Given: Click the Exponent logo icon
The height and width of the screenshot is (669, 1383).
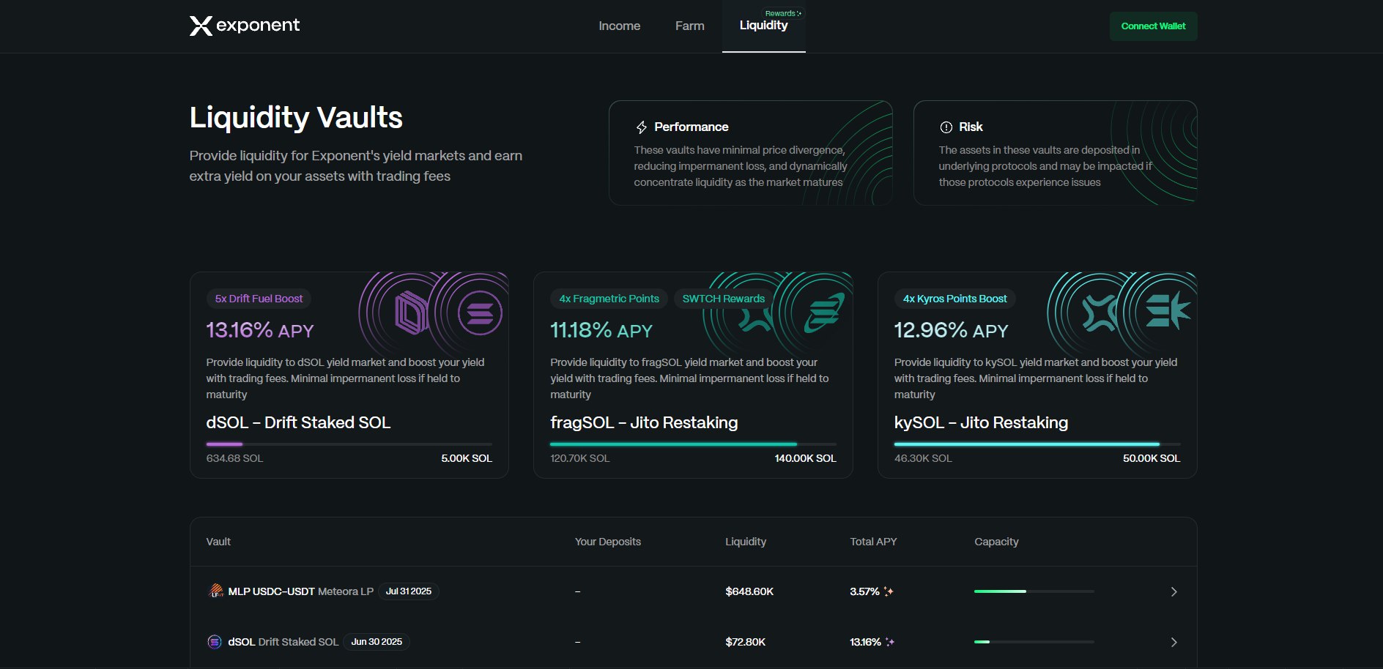Looking at the screenshot, I should point(201,26).
